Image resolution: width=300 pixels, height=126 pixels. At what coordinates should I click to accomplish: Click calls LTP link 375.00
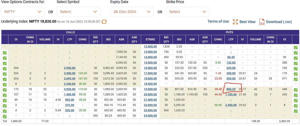click(69, 105)
